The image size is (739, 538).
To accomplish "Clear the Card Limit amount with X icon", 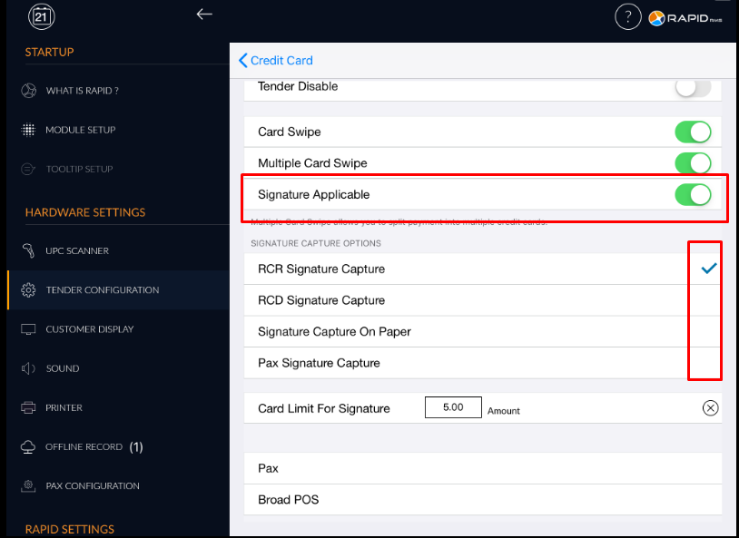I will coord(710,408).
